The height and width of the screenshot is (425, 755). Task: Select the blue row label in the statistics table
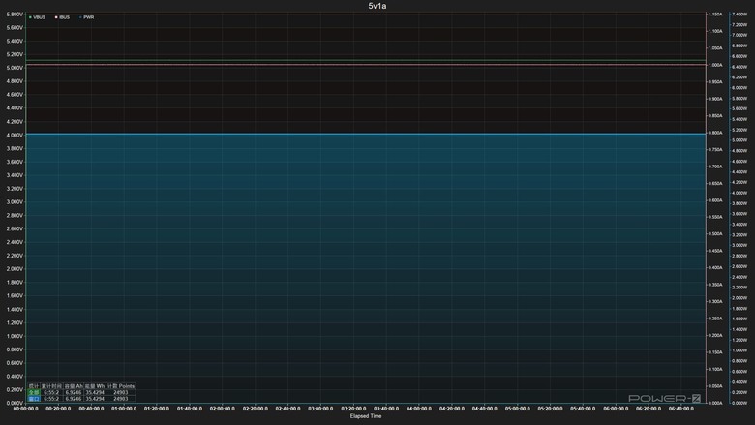pos(34,399)
